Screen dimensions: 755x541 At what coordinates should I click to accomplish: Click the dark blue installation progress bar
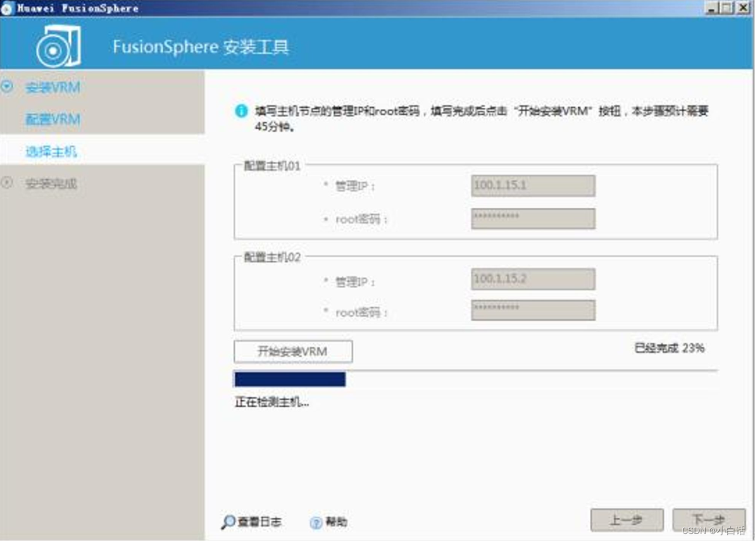pos(290,379)
